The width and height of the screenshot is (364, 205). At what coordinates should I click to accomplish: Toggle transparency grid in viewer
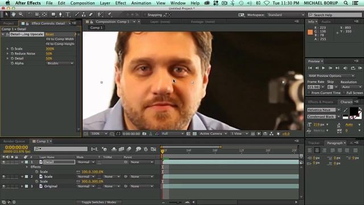(x=195, y=134)
